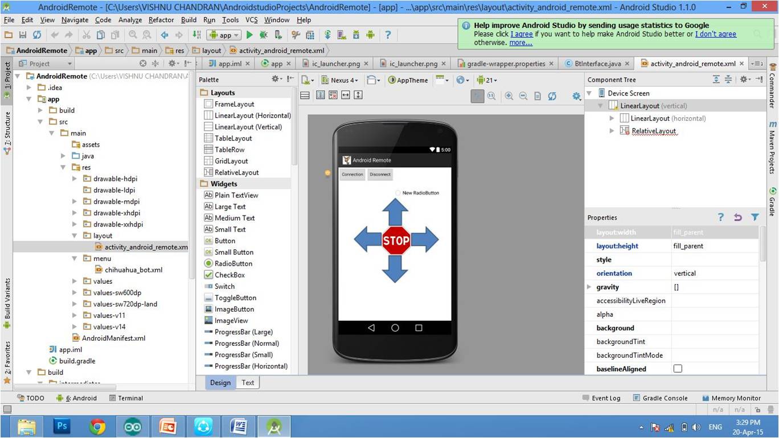Open the Project view dropdown

tap(45, 64)
